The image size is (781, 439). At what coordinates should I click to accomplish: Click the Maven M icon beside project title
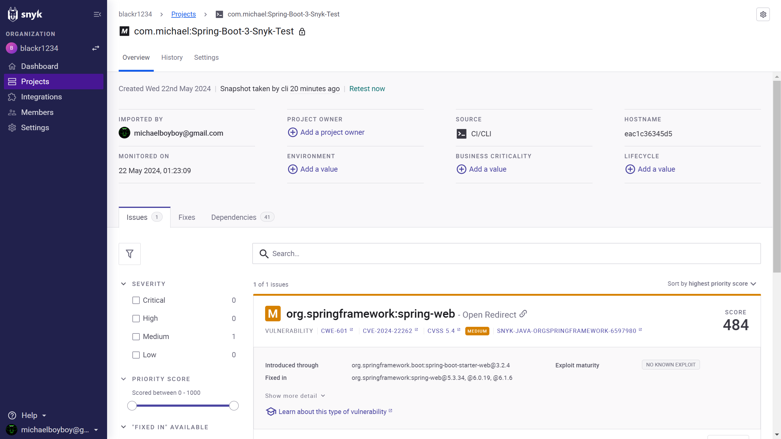pyautogui.click(x=124, y=31)
